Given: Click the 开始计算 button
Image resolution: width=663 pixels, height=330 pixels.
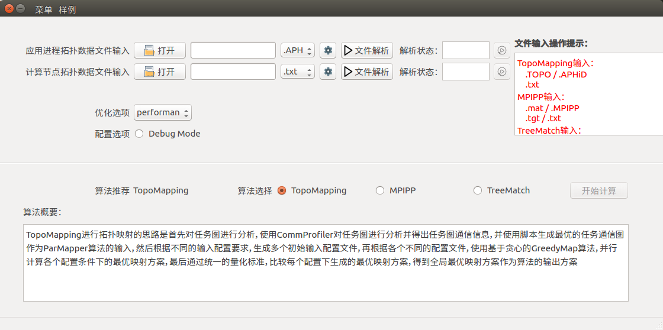Looking at the screenshot, I should (x=598, y=190).
